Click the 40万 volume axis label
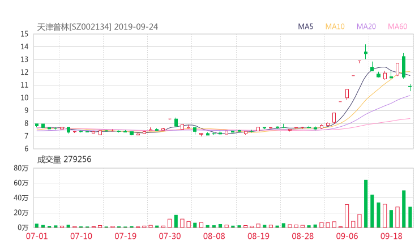 (x=21, y=198)
